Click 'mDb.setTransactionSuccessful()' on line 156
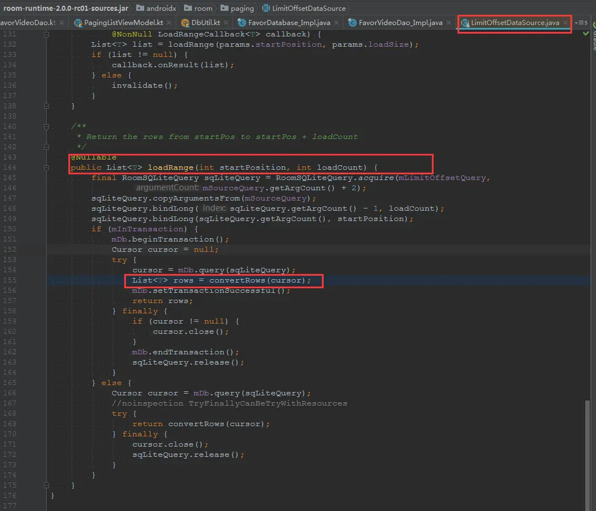The image size is (596, 511). point(209,291)
